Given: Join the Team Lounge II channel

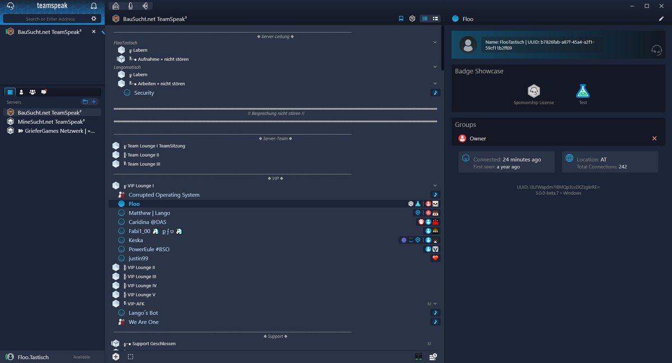Looking at the screenshot, I should (x=143, y=155).
